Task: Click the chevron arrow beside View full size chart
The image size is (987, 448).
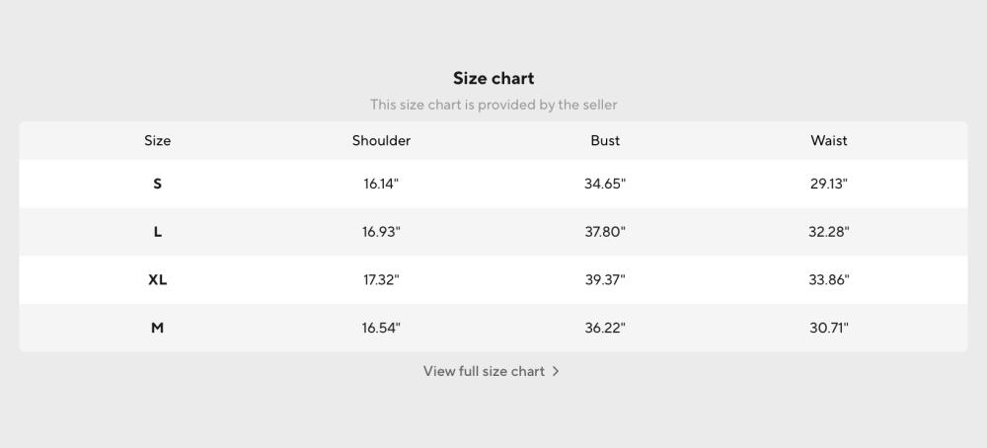Action: coord(555,371)
